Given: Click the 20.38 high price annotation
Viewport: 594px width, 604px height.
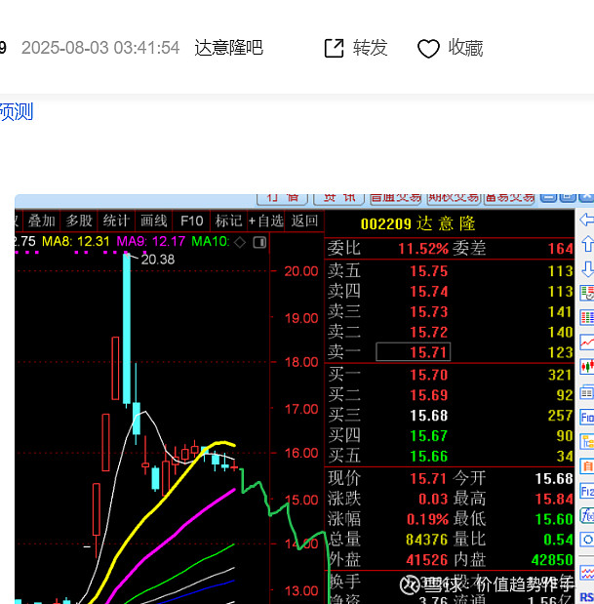Looking at the screenshot, I should 158,260.
